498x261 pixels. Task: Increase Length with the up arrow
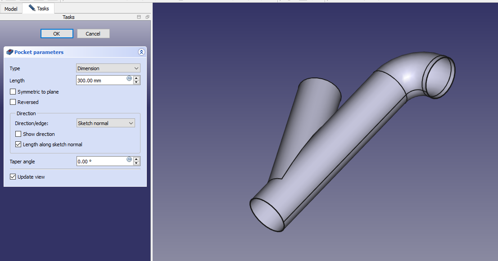tap(136, 78)
